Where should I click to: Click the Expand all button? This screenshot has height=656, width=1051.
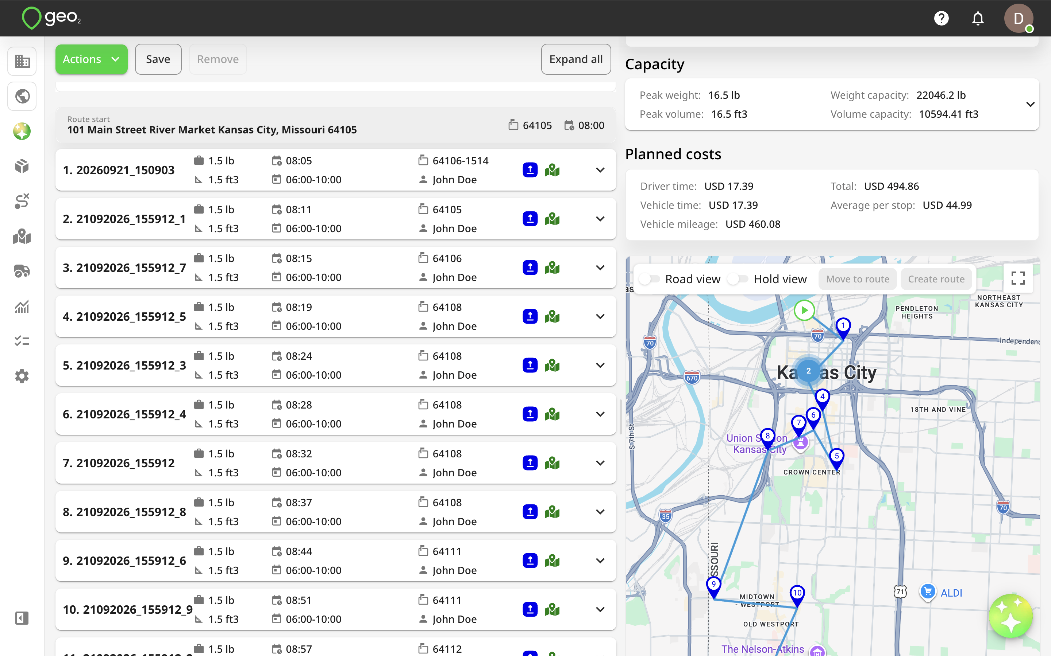576,59
